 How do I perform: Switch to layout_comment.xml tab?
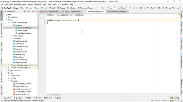(x=72, y=11)
